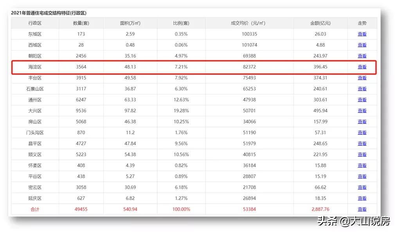Select the 石景山区 district cell
The width and height of the screenshot is (397, 233).
tap(35, 89)
